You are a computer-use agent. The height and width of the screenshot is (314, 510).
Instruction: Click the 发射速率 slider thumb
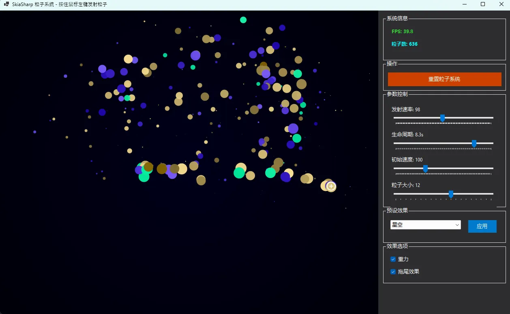click(442, 118)
